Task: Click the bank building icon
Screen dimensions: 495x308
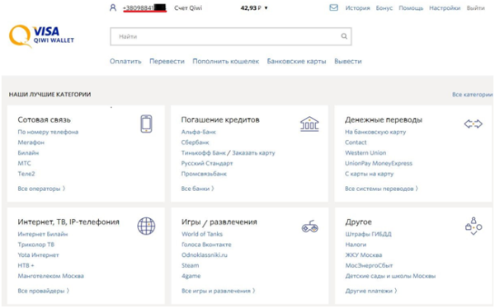Action: click(309, 124)
